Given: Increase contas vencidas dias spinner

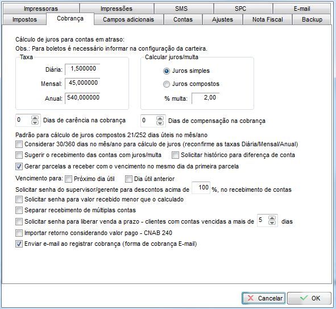Looking at the screenshot, I should click(x=272, y=218).
